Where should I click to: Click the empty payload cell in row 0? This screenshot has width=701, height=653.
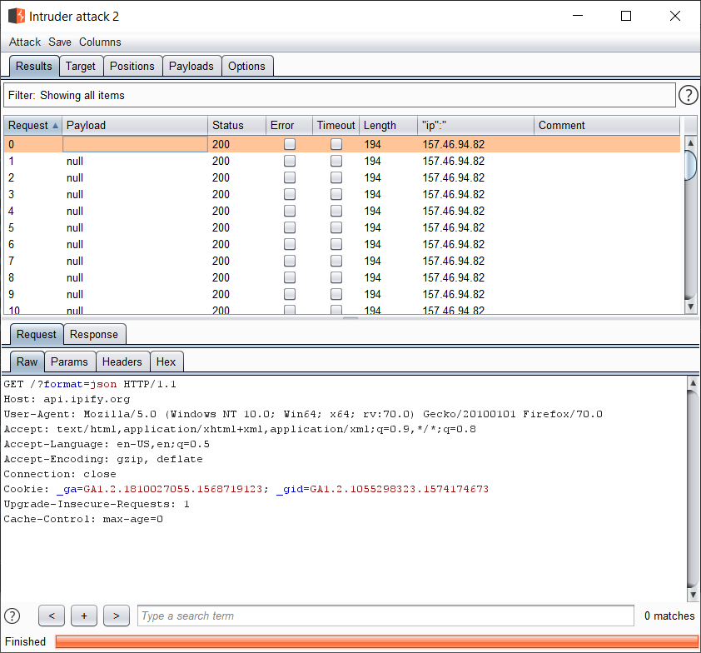tap(135, 144)
